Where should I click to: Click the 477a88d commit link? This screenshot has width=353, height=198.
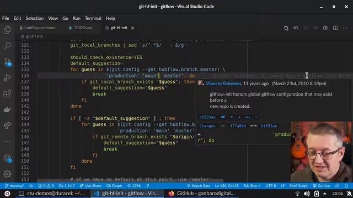238,126
